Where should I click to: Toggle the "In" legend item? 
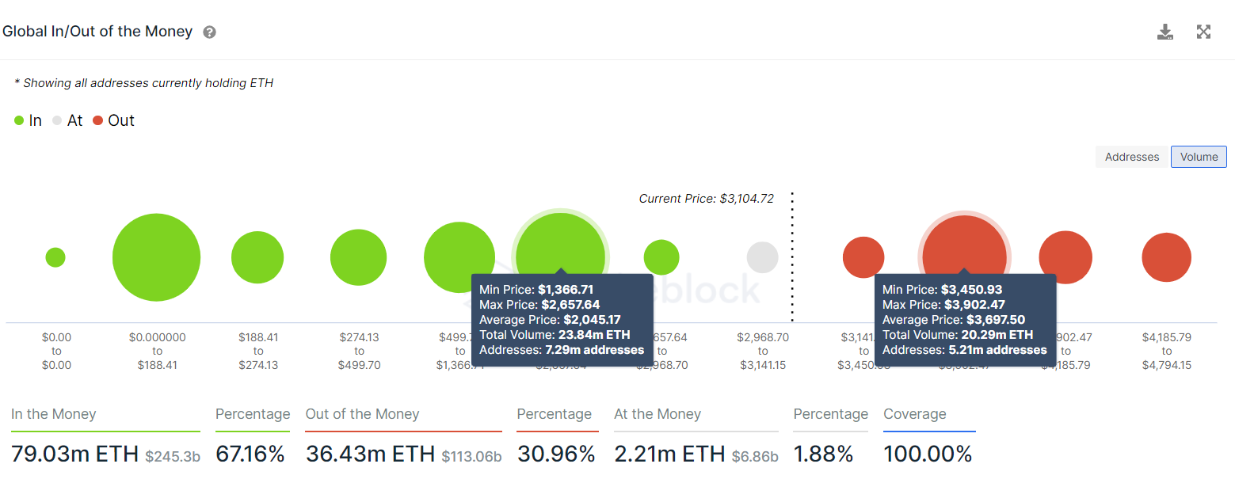[x=29, y=120]
